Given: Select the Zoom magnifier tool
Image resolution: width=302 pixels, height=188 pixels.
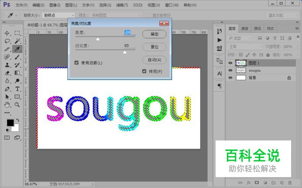Looking at the screenshot, I should coord(17,105).
